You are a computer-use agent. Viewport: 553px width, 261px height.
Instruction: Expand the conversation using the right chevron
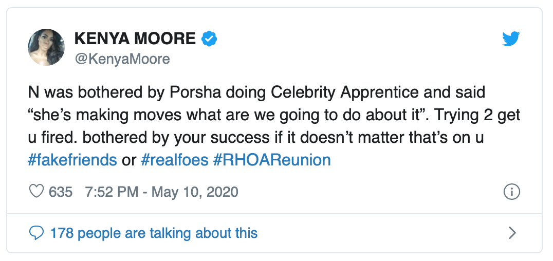[511, 234]
